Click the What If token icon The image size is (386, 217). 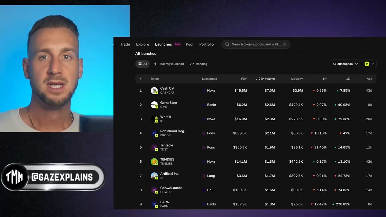[154, 119]
